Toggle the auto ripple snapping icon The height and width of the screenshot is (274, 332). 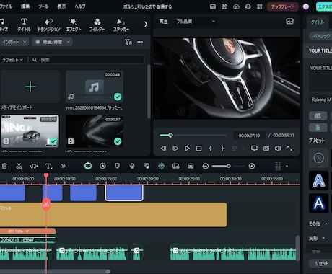click(x=162, y=166)
